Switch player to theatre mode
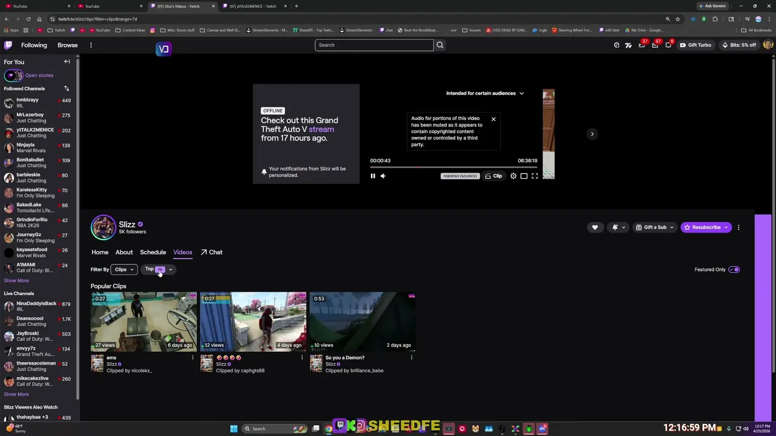776x436 pixels. [x=524, y=176]
